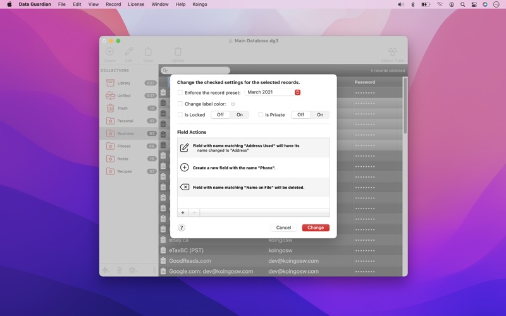Open the Koingo menu
Viewport: 506px width, 316px height.
click(x=200, y=4)
